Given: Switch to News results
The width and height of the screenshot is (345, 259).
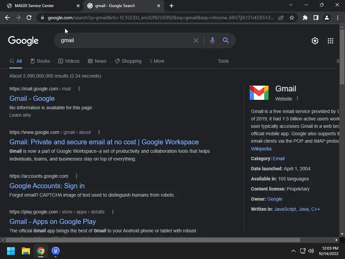Looking at the screenshot, I should click(97, 61).
